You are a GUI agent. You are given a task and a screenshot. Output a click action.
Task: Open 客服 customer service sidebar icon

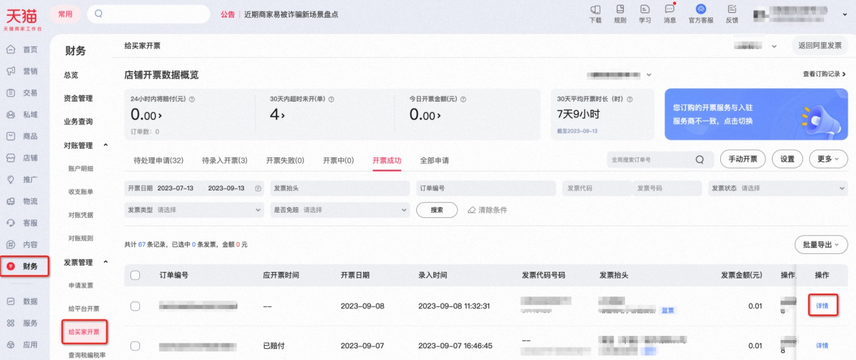(x=11, y=223)
